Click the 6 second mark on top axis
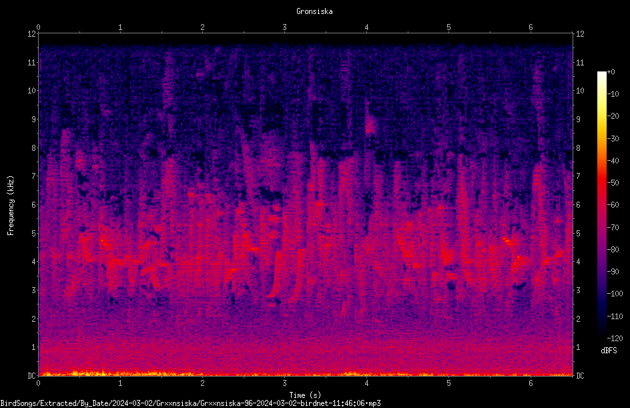 pyautogui.click(x=531, y=27)
